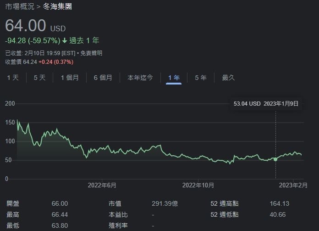The image size is (319, 231).
Task: Select the active 1 年 tab
Action: click(174, 78)
